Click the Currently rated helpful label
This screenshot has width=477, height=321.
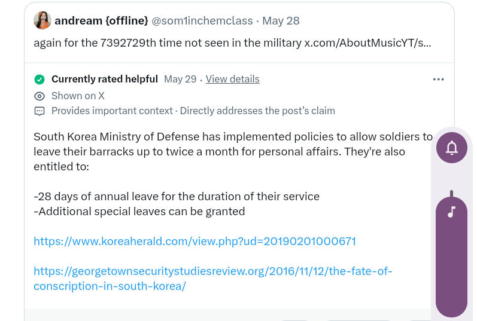point(105,80)
